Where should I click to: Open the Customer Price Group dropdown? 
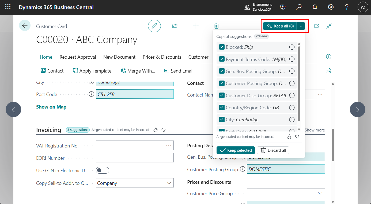point(320,193)
